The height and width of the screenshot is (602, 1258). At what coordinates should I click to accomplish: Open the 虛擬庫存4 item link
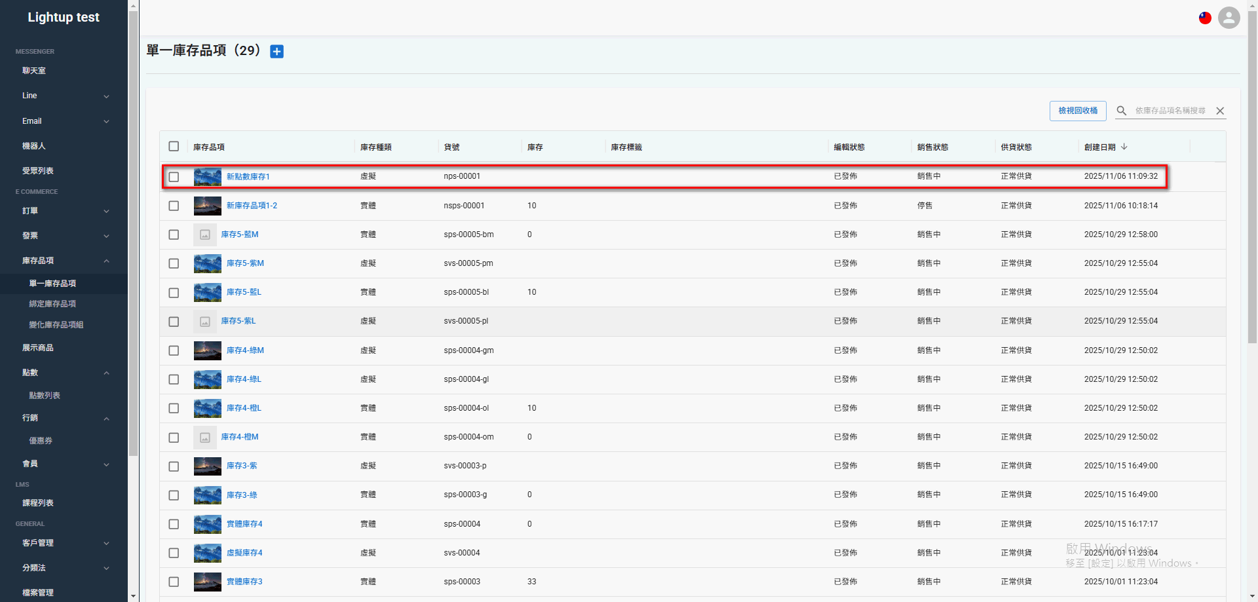click(x=244, y=553)
